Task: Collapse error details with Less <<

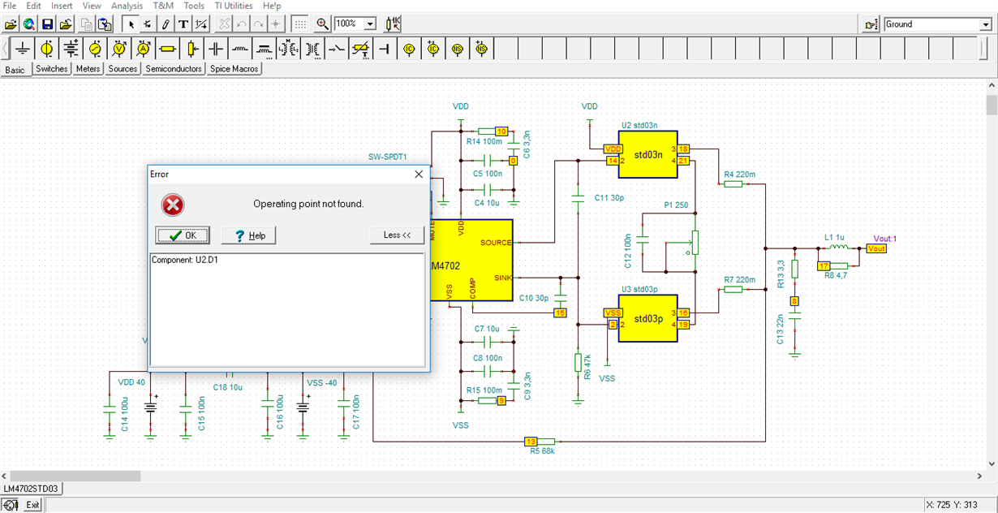Action: (397, 235)
